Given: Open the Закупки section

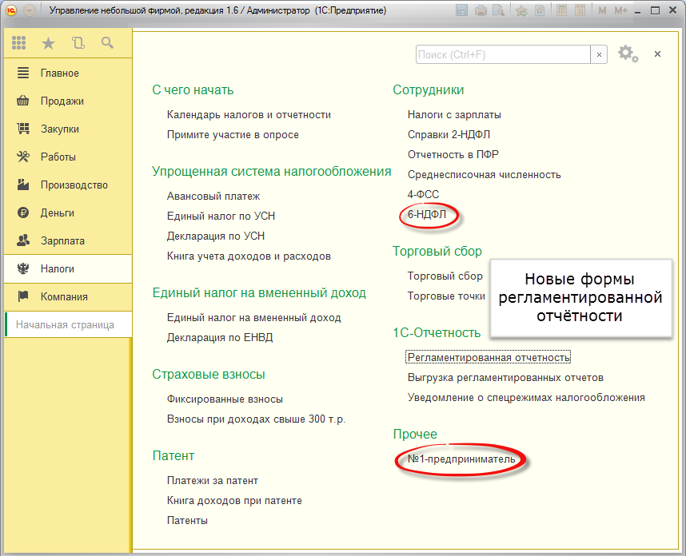Looking at the screenshot, I should (68, 129).
